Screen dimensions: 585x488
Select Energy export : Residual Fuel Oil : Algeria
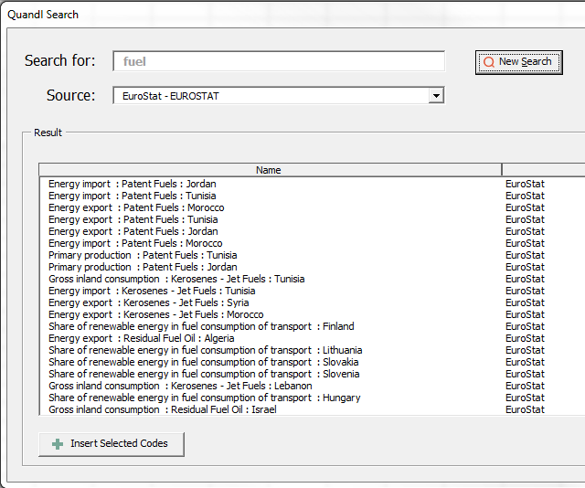tap(142, 339)
